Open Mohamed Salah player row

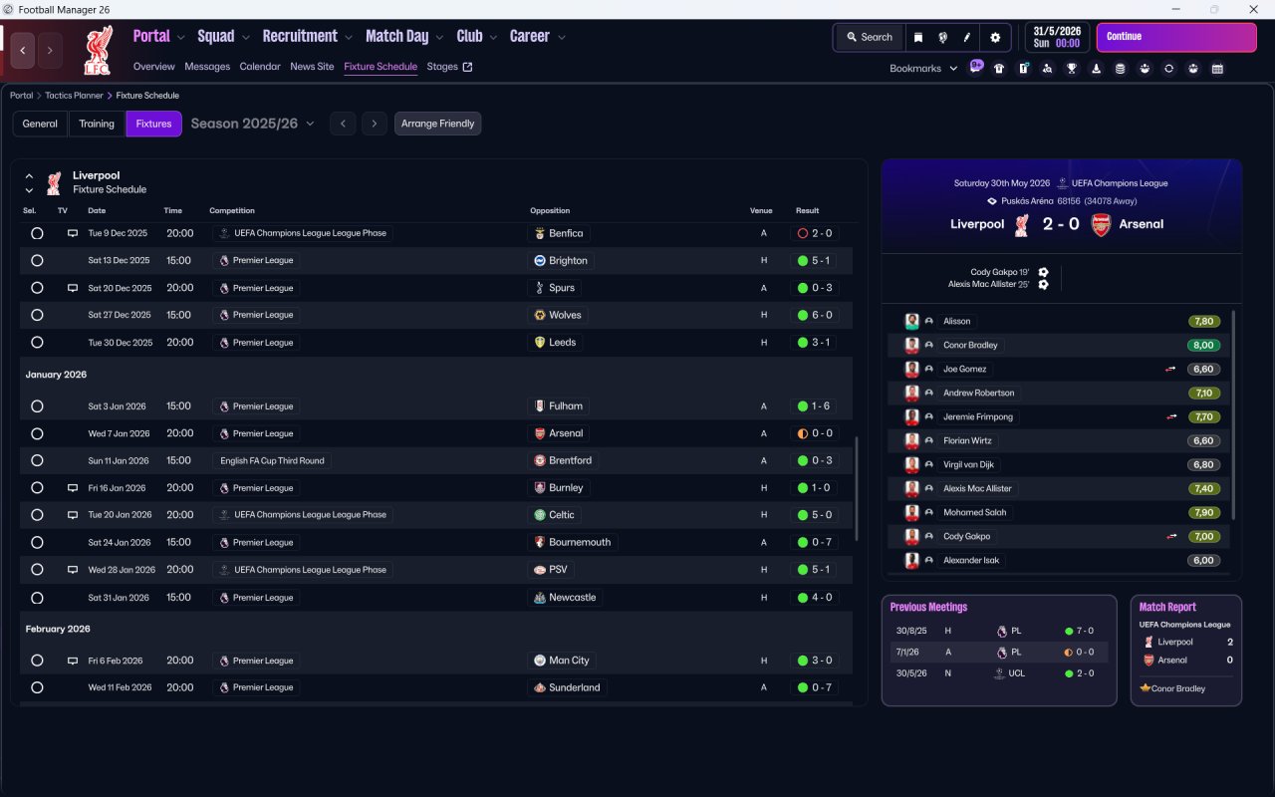pyautogui.click(x=1058, y=512)
